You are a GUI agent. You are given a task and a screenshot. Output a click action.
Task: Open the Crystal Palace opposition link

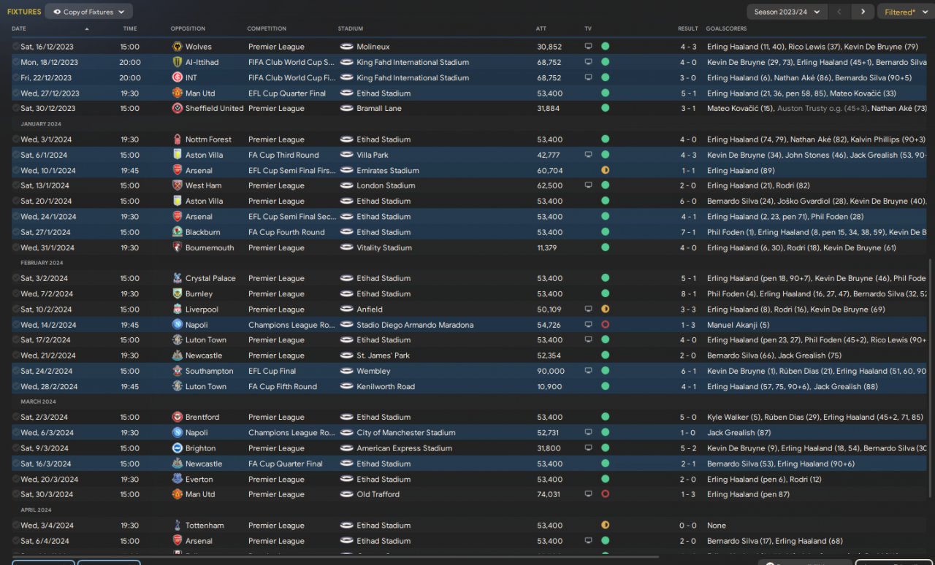210,278
